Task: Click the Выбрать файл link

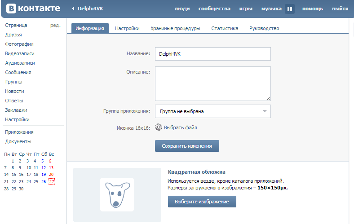Action: (180, 127)
